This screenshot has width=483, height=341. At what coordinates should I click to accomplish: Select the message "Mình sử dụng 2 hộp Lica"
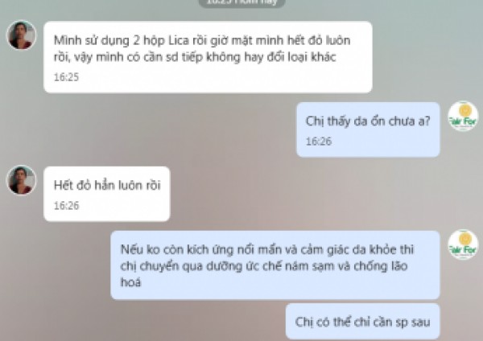tap(208, 57)
